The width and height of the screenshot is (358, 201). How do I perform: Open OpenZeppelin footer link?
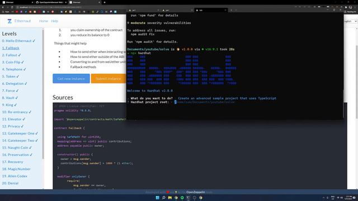pos(195,192)
